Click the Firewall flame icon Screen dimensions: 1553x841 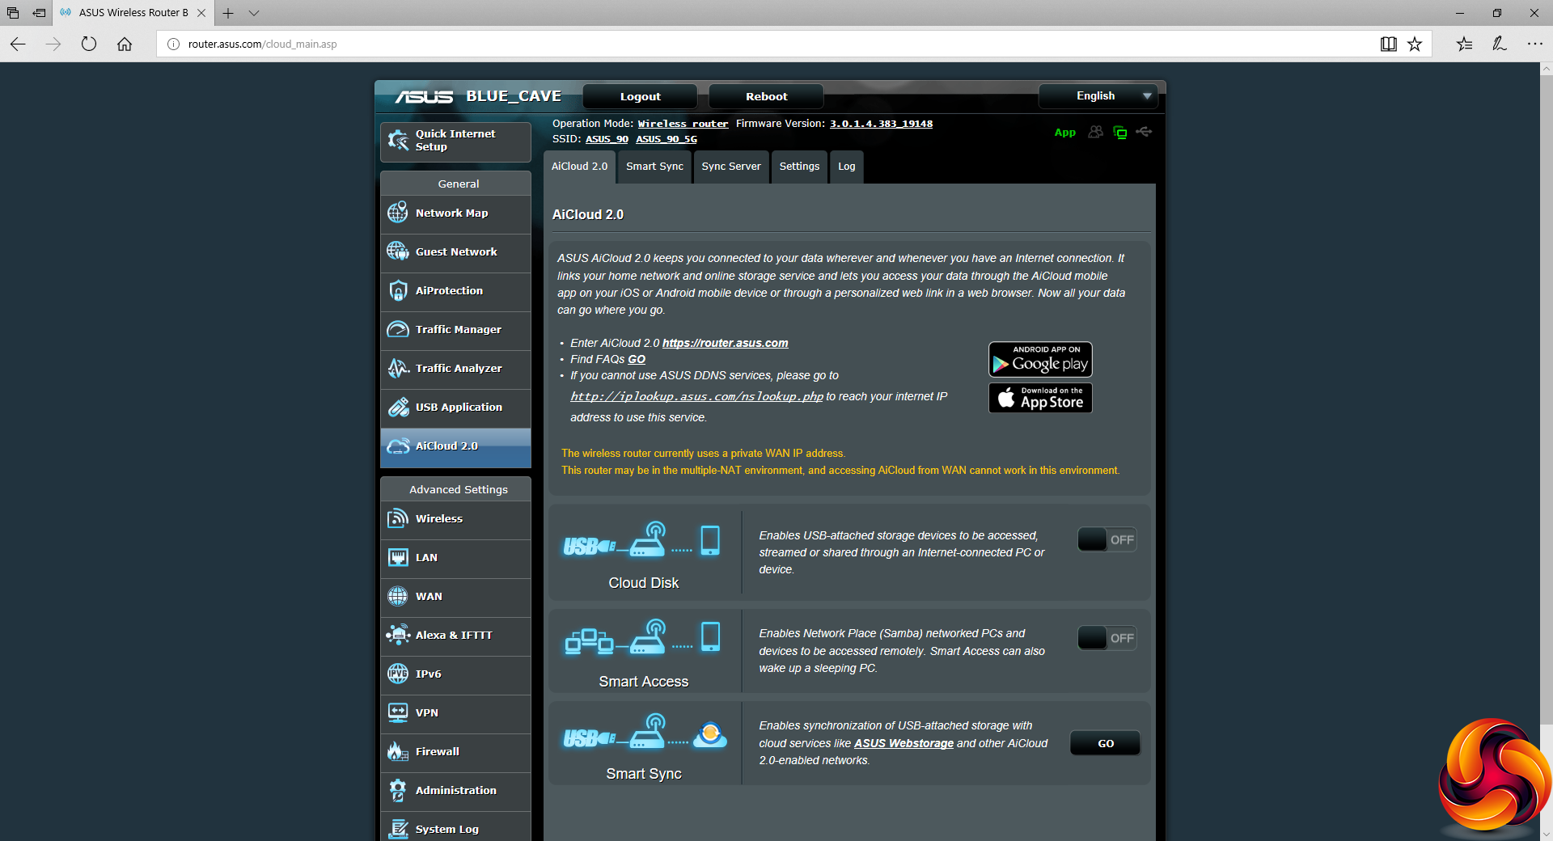click(398, 751)
